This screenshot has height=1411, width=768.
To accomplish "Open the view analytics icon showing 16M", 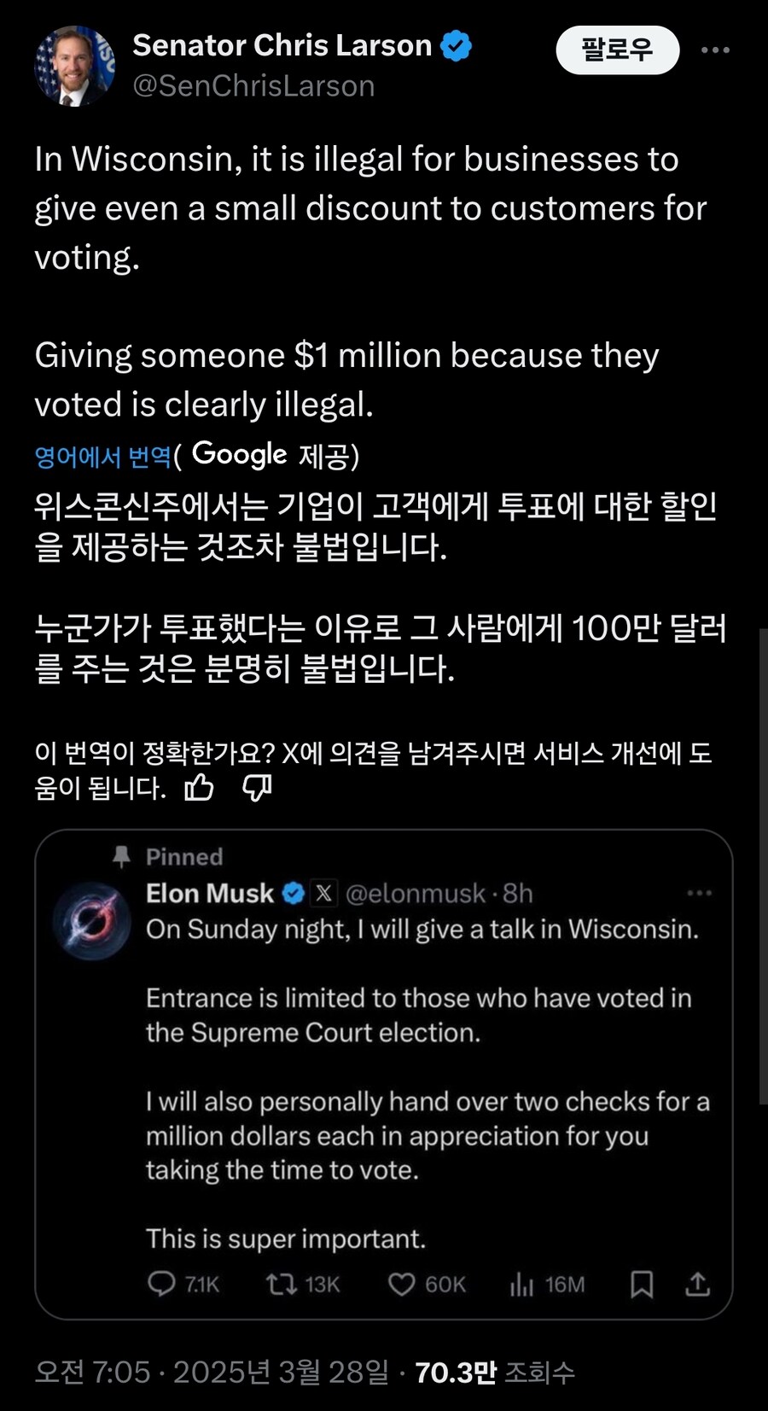I will [x=522, y=1284].
